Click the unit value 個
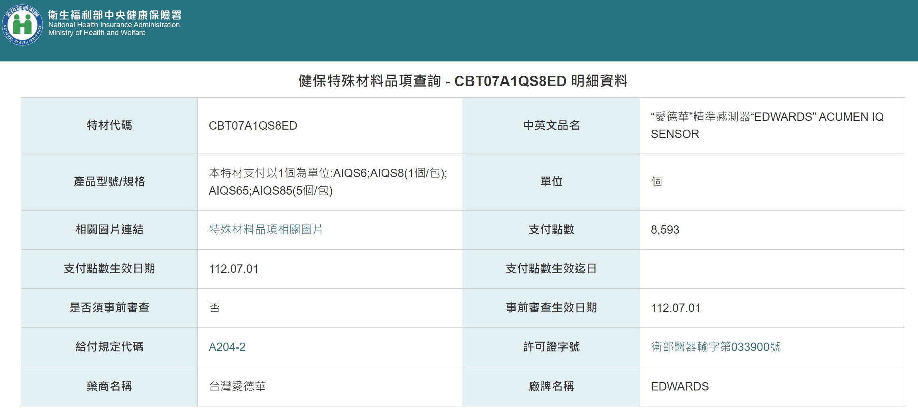This screenshot has height=414, width=918. click(x=656, y=182)
